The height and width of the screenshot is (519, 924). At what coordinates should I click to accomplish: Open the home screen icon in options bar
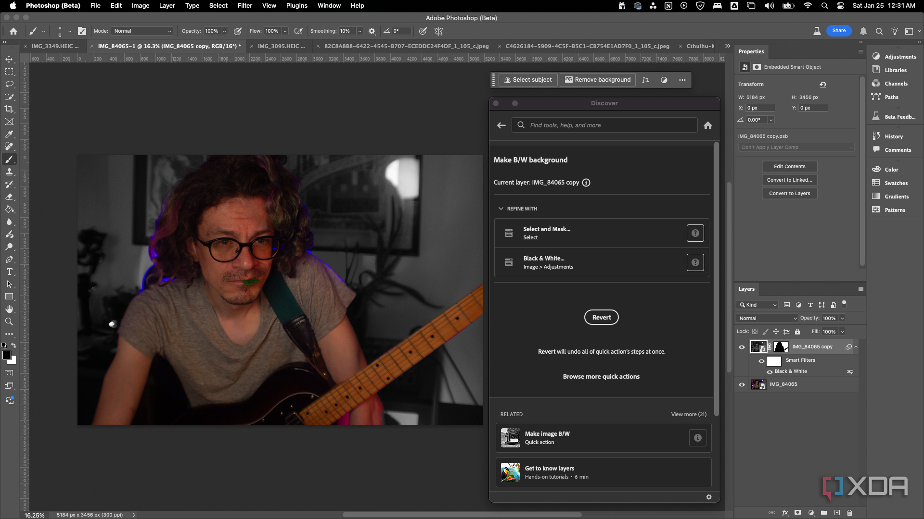(x=13, y=31)
